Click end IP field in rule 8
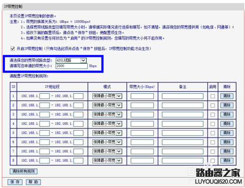 pyautogui.click(x=78, y=161)
